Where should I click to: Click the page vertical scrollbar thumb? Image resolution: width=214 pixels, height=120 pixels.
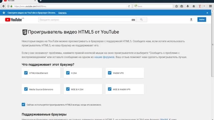213,45
